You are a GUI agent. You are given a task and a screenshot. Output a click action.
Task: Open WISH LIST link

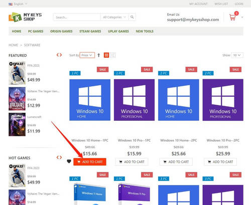click(x=221, y=4)
